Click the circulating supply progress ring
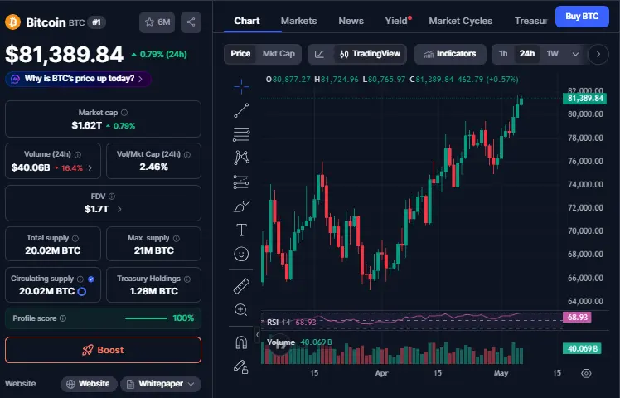This screenshot has height=398, width=620. pyautogui.click(x=82, y=292)
